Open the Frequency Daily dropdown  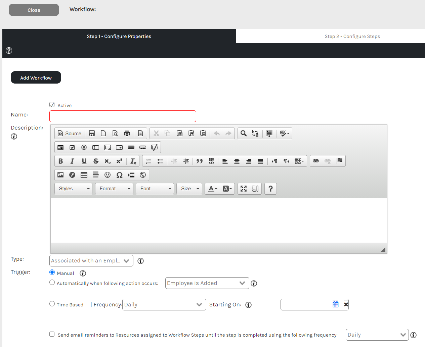point(164,305)
